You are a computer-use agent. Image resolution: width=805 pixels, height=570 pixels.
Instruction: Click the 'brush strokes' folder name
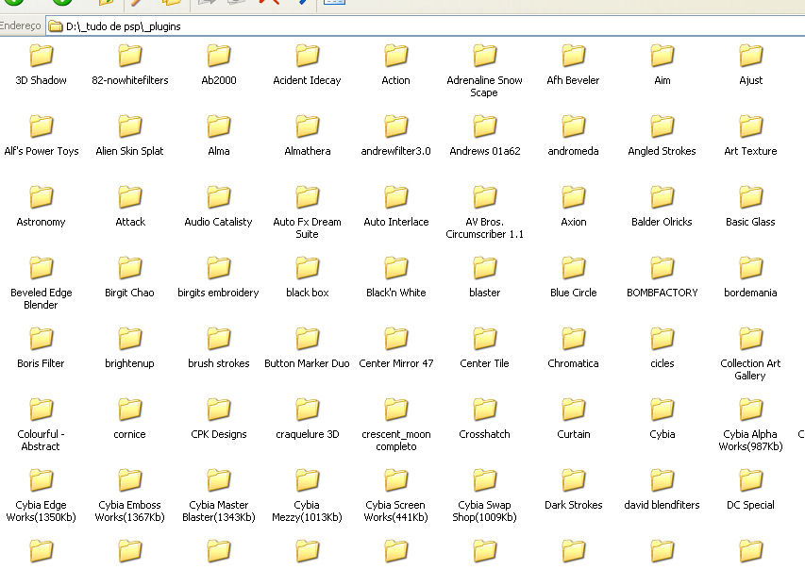(x=219, y=363)
